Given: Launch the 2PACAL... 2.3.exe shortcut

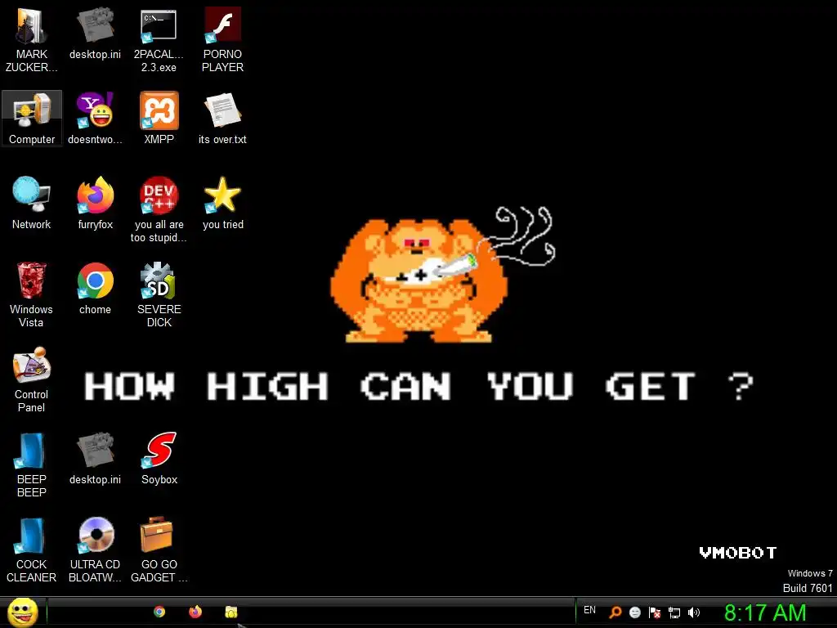Looking at the screenshot, I should click(159, 38).
